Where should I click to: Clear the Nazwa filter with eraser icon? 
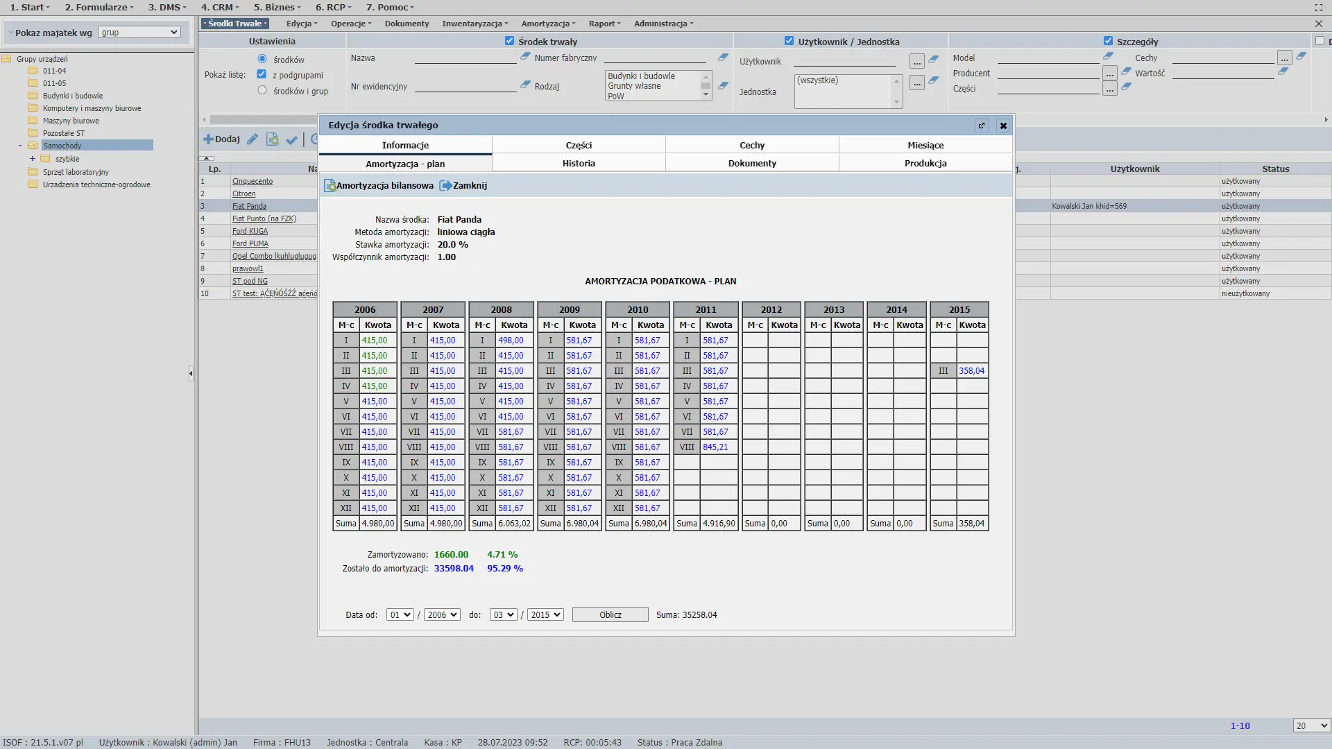point(525,57)
